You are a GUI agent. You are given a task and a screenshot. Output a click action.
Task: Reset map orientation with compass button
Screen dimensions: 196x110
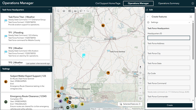point(140,67)
